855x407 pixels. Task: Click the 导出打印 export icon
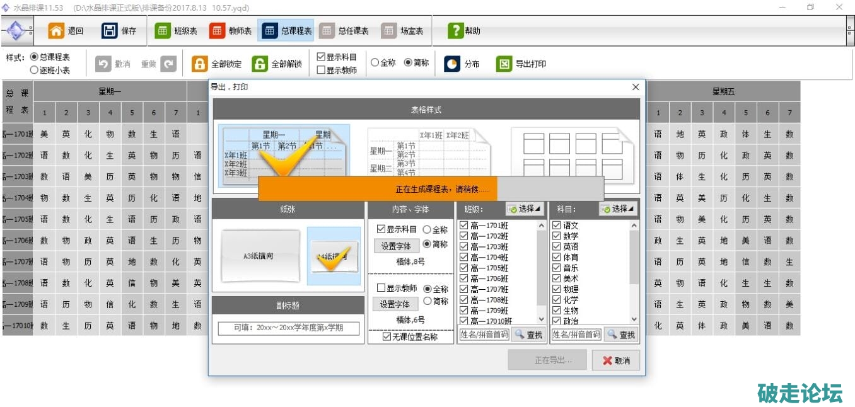tap(504, 64)
